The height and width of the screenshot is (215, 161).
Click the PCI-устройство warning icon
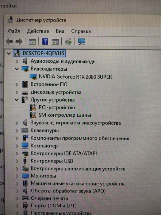[33, 107]
